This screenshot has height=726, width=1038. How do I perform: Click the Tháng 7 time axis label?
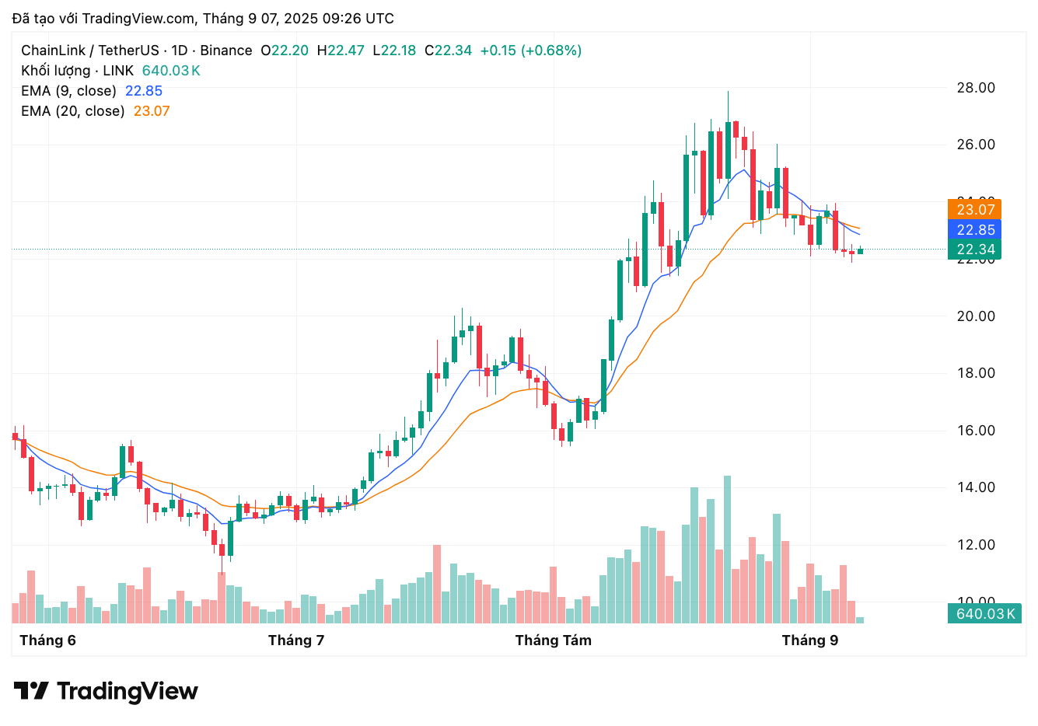click(x=296, y=640)
